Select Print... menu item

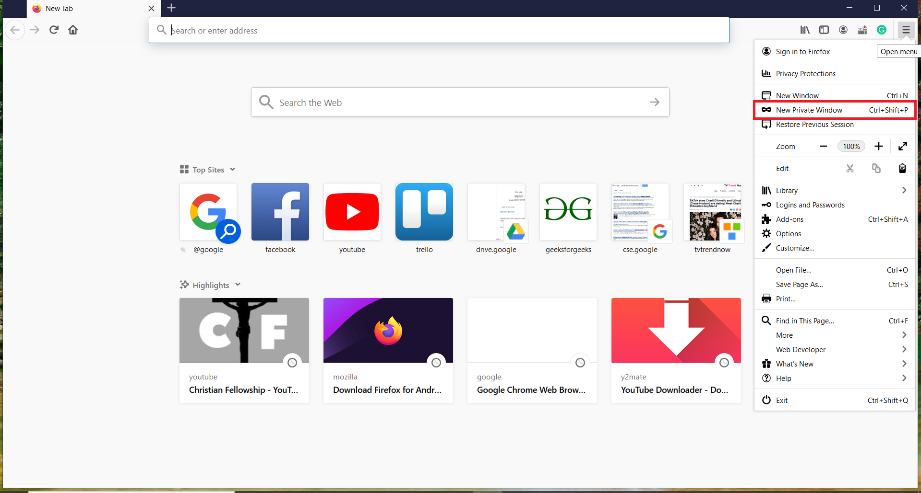coord(835,298)
